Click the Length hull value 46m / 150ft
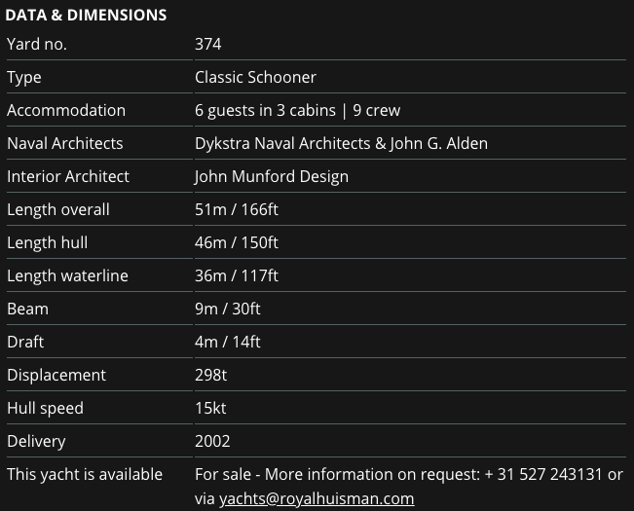The height and width of the screenshot is (511, 634). [x=237, y=242]
